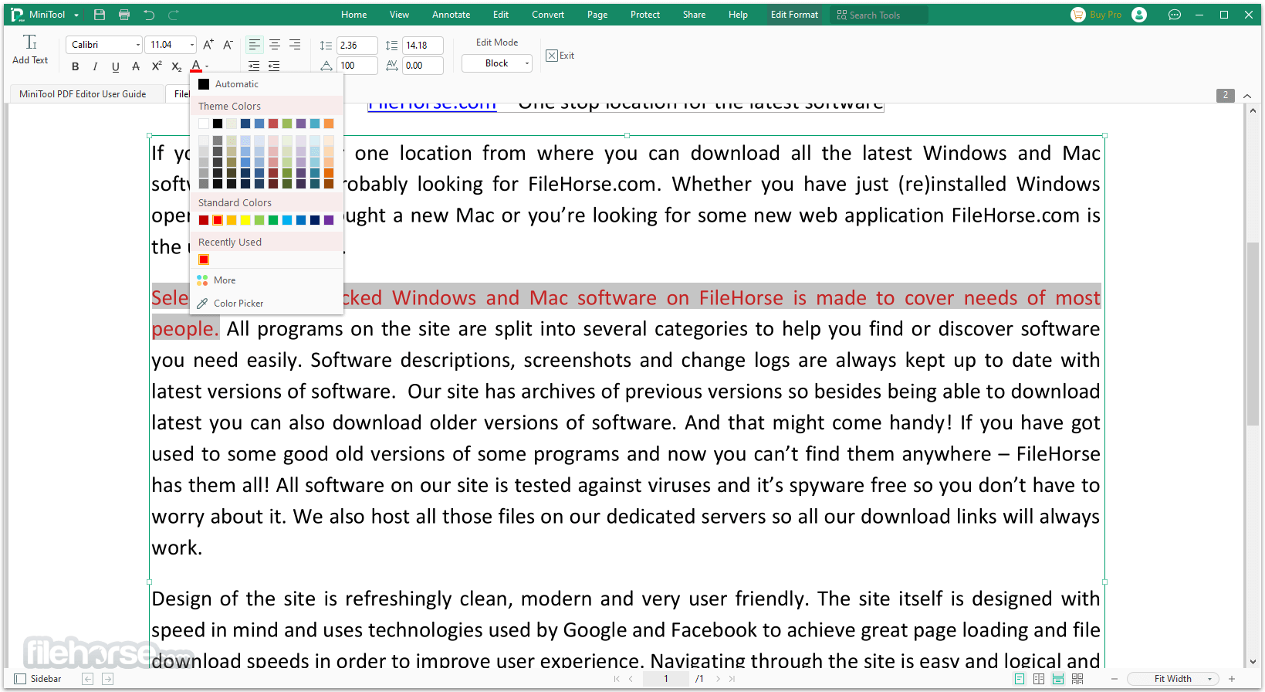Expand the font color dropdown arrow
Viewport: 1265px width, 692px height.
pyautogui.click(x=207, y=66)
